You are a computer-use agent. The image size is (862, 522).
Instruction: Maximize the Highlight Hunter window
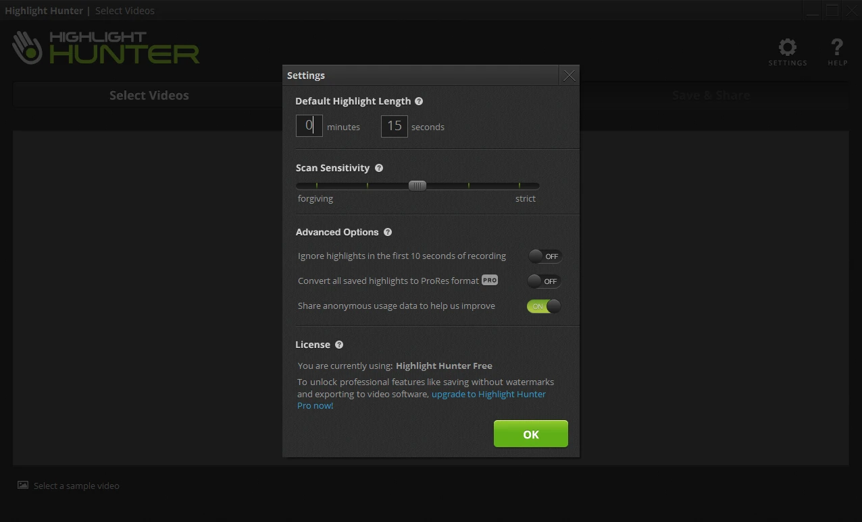click(x=832, y=11)
